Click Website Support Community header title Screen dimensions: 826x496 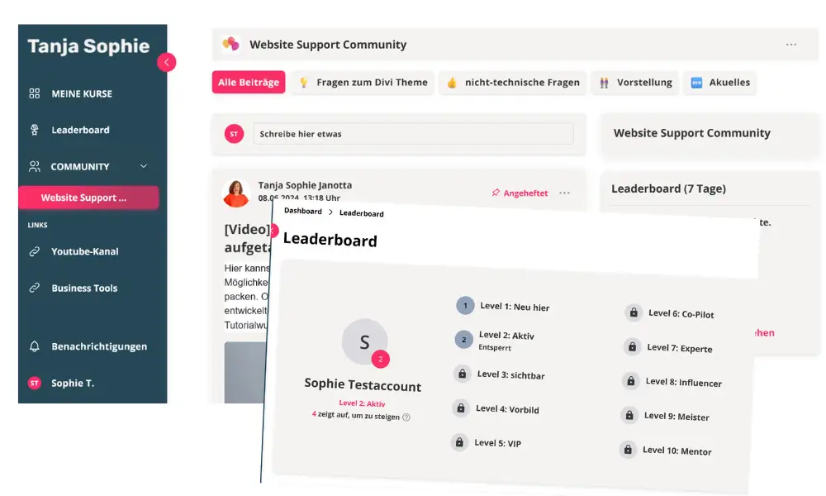[328, 45]
